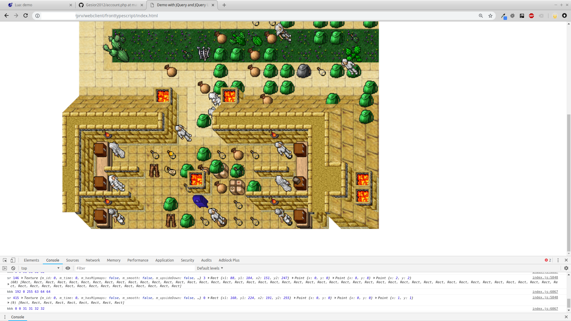Screen dimensions: 571x321
Task: Expand the Rect {x1: 160...} object
Action: 208,298
